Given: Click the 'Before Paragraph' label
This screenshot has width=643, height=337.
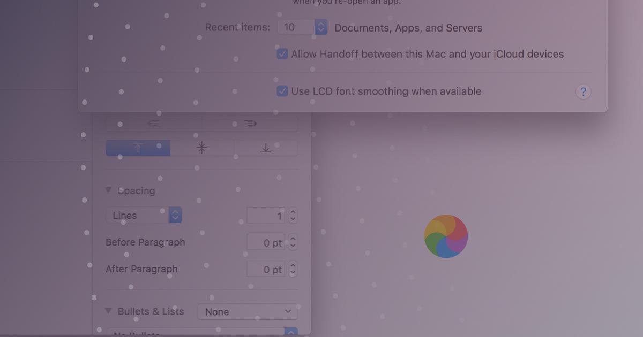Looking at the screenshot, I should [x=145, y=242].
